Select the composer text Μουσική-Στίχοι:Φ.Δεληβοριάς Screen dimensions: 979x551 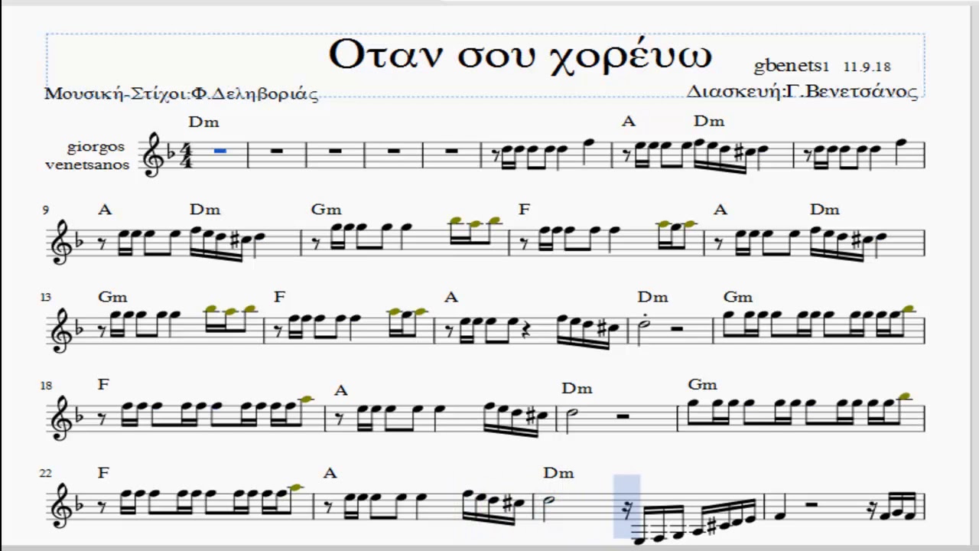coord(181,94)
